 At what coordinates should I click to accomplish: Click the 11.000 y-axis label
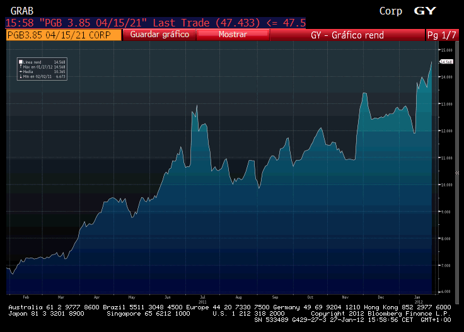[447, 158]
